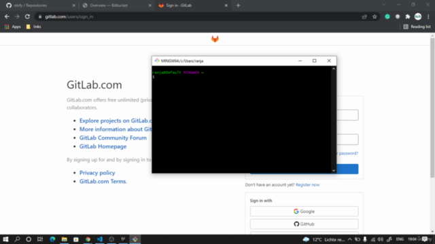View site info via the lock icon

click(40, 16)
